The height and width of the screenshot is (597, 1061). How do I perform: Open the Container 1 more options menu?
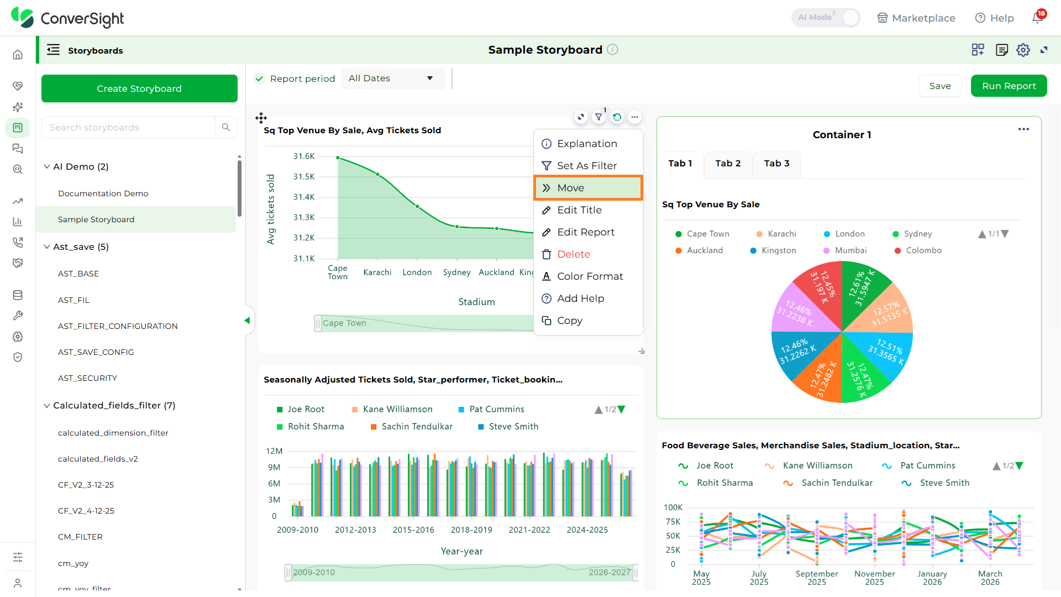[x=1023, y=129]
